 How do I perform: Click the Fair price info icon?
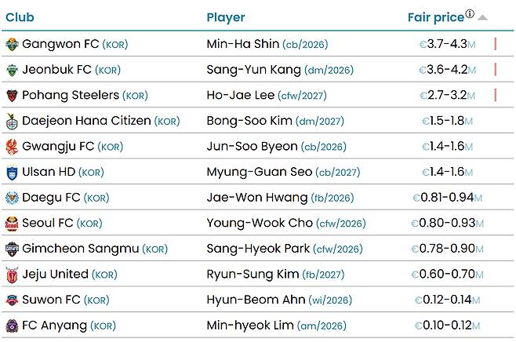(470, 13)
